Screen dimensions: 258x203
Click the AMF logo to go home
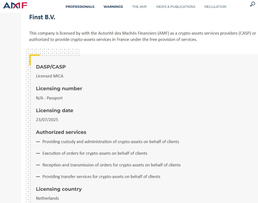(15, 5)
